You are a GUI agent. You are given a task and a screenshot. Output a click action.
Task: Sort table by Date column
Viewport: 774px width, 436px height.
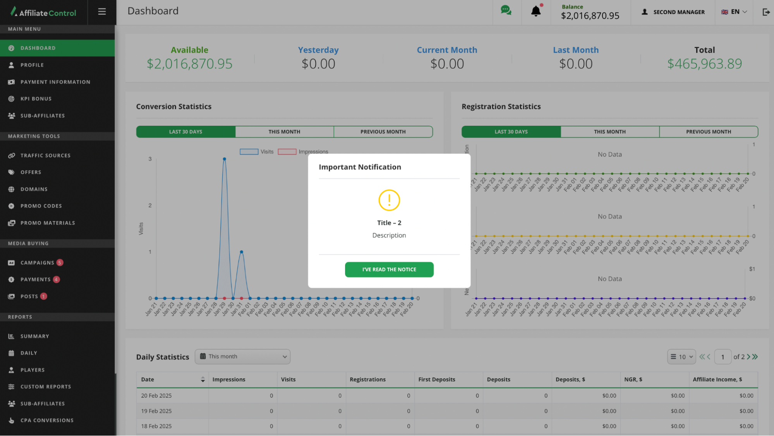[203, 380]
